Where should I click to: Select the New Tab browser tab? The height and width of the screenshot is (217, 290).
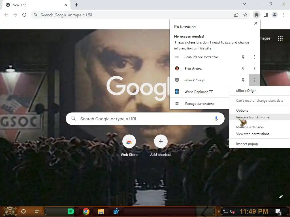click(37, 5)
